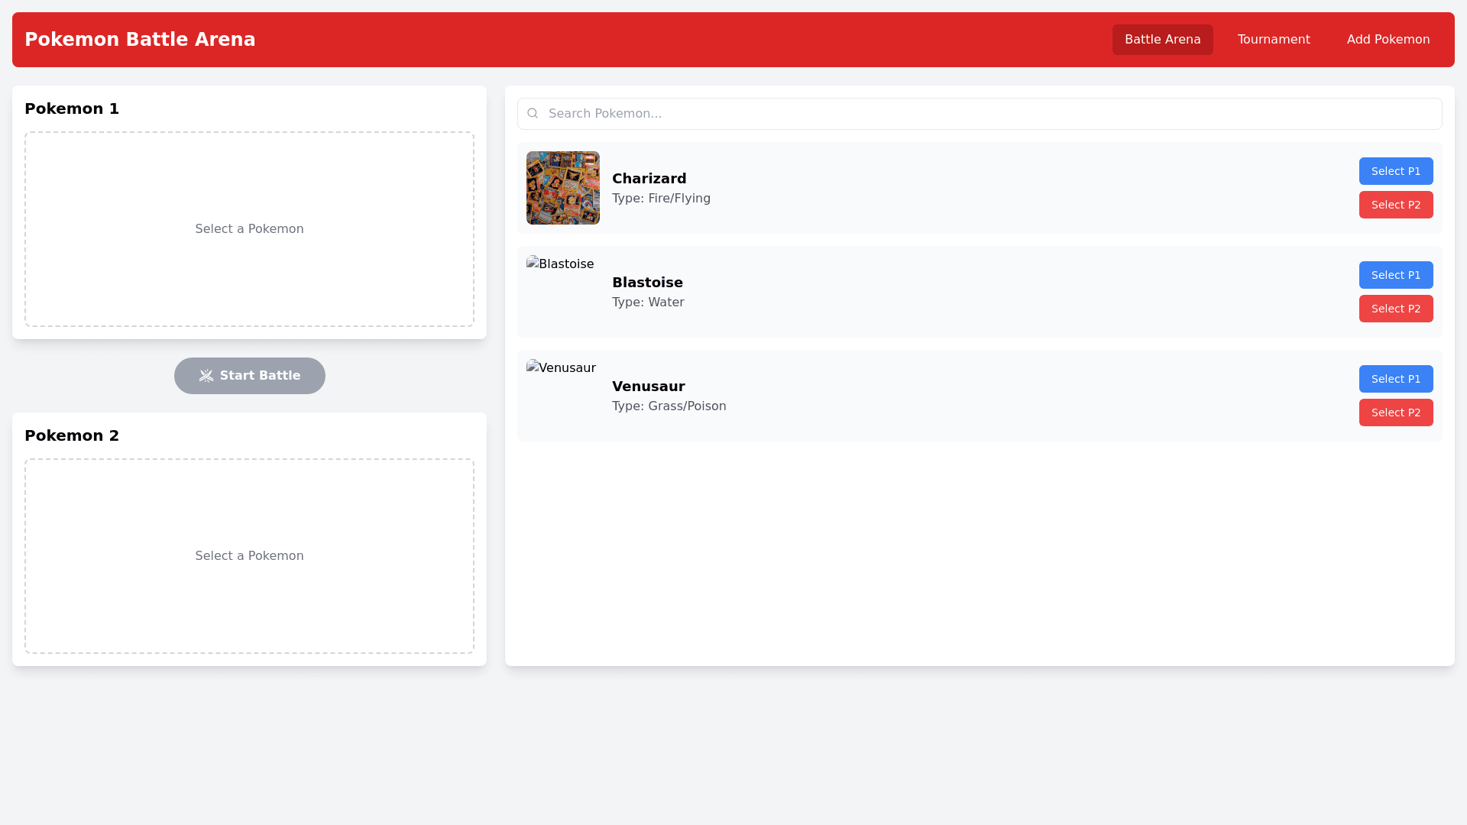Click the broken Blastoise image
This screenshot has height=825, width=1467.
(x=560, y=264)
